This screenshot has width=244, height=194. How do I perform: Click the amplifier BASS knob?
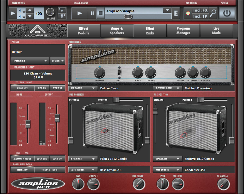pos(138,73)
